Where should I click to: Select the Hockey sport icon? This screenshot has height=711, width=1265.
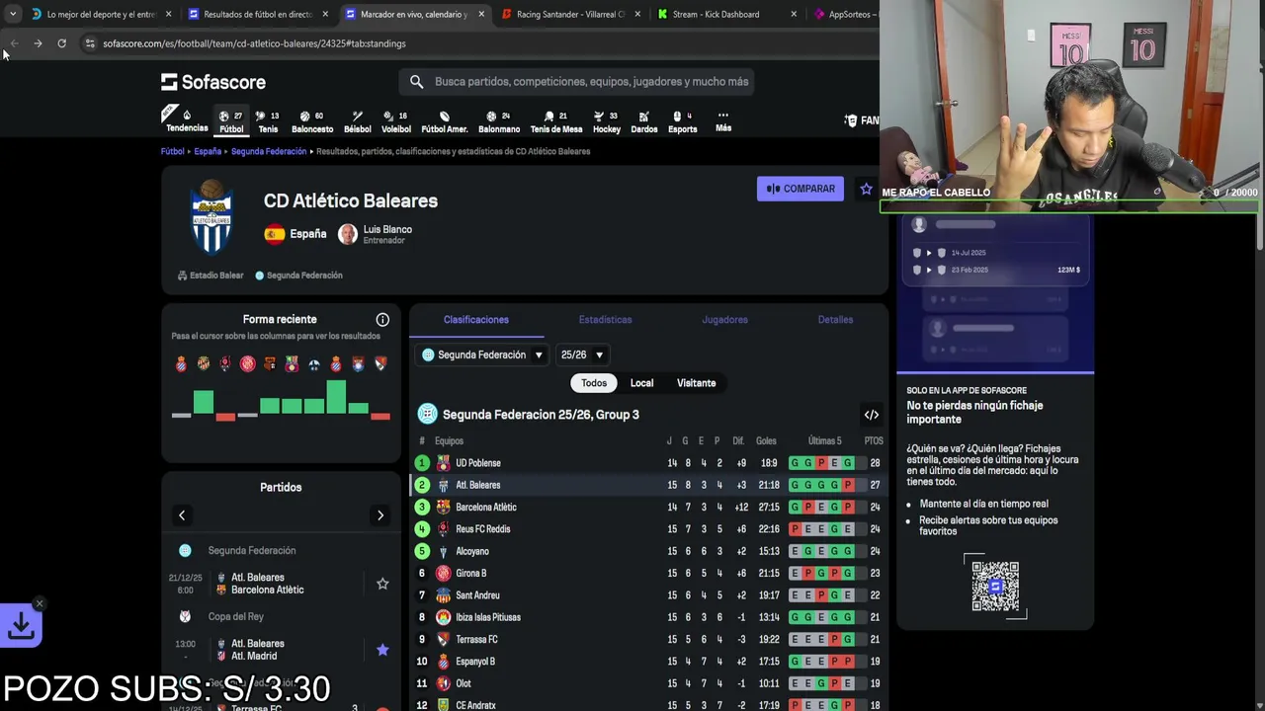[607, 121]
